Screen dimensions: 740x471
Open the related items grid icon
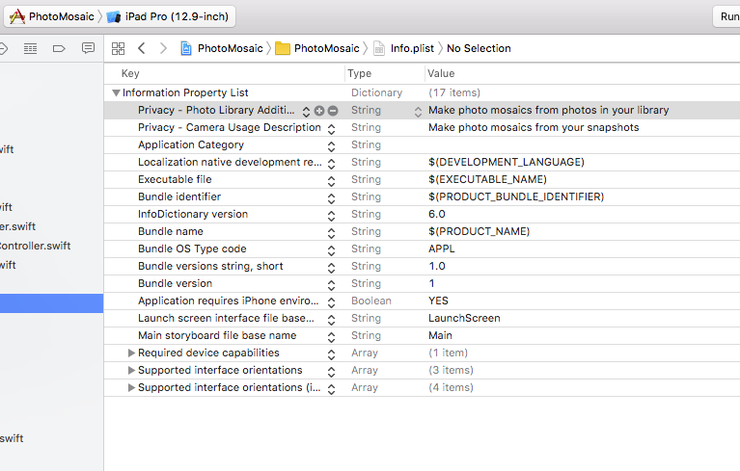118,48
